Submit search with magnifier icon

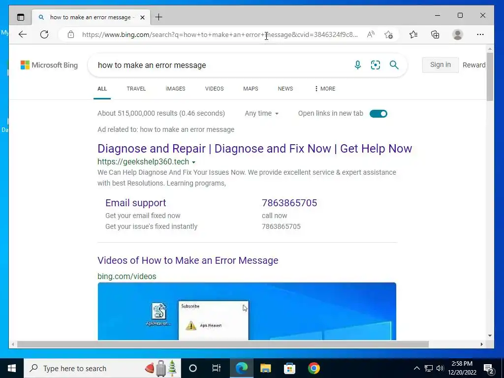(394, 65)
